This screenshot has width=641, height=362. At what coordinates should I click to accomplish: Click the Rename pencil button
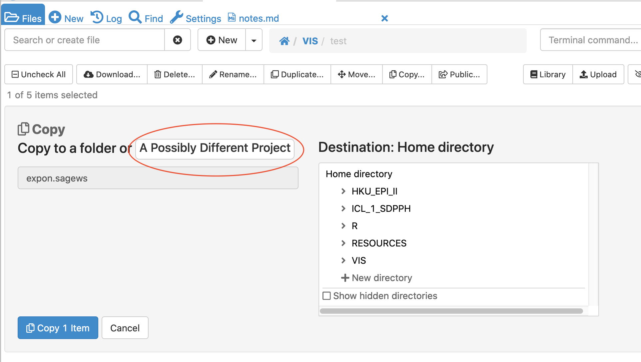pos(233,74)
